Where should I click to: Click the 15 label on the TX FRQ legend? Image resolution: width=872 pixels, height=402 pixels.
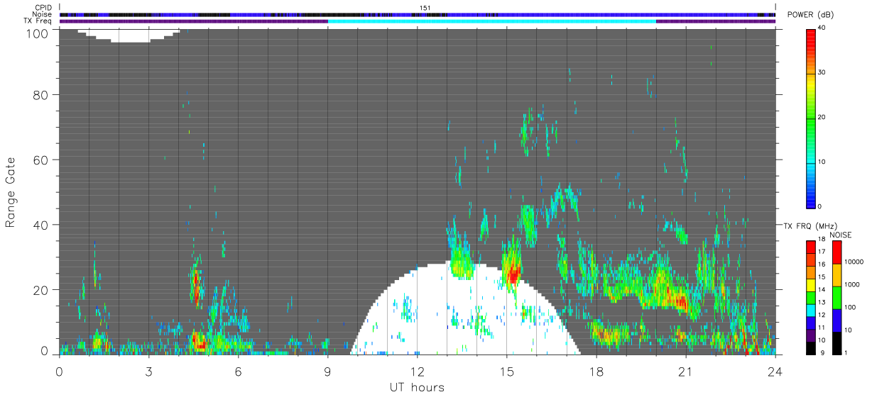point(820,277)
